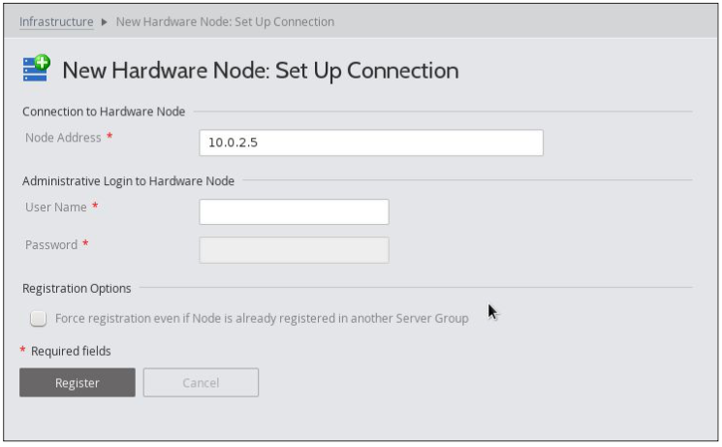Focus the User Name input field
The width and height of the screenshot is (722, 447).
(x=294, y=212)
